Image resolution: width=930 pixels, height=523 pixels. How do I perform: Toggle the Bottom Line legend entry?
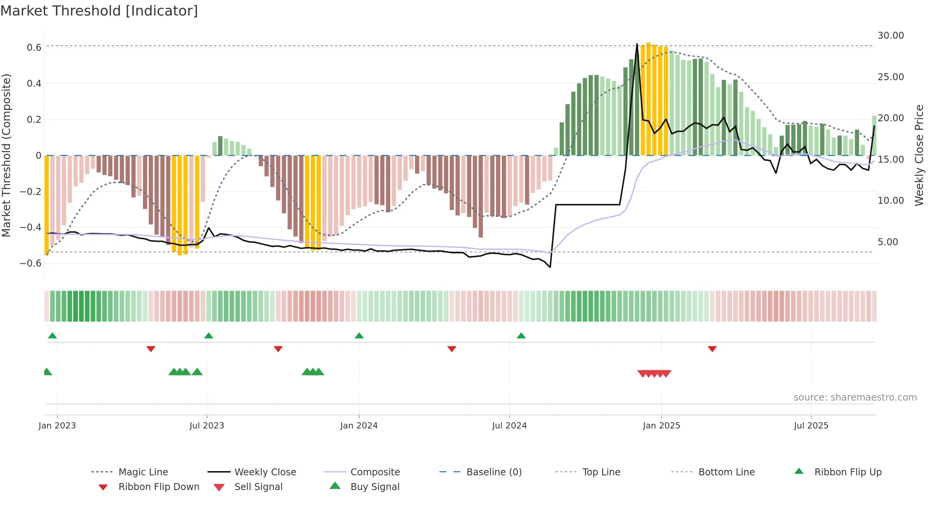713,472
